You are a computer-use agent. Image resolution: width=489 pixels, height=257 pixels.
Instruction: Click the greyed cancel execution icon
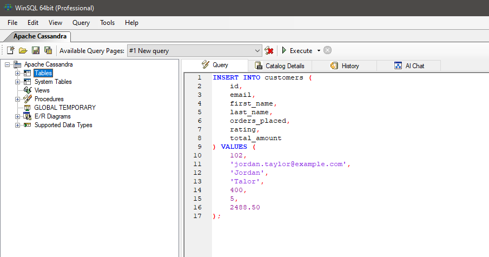point(327,50)
